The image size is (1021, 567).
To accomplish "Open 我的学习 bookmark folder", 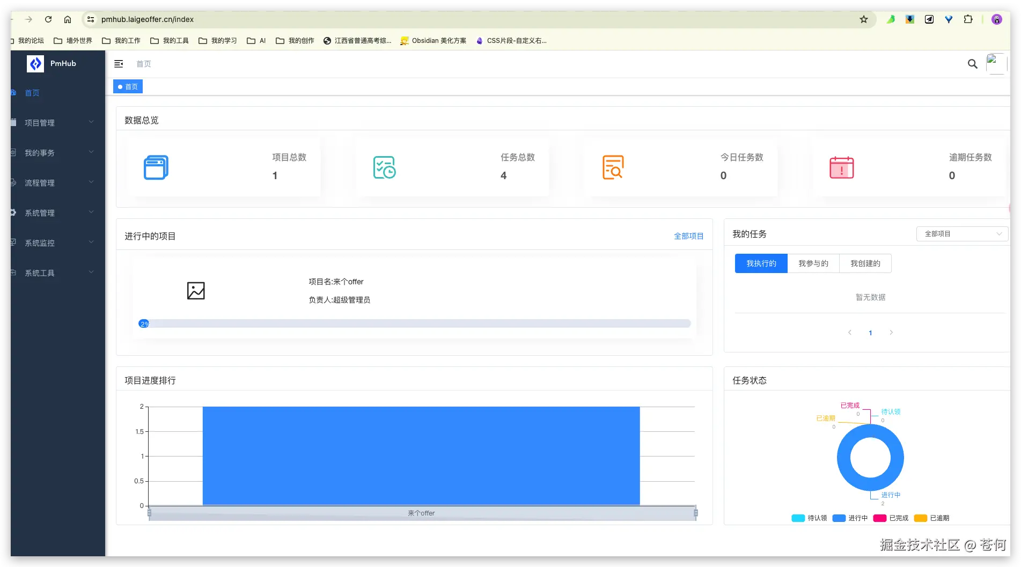I will tap(218, 41).
